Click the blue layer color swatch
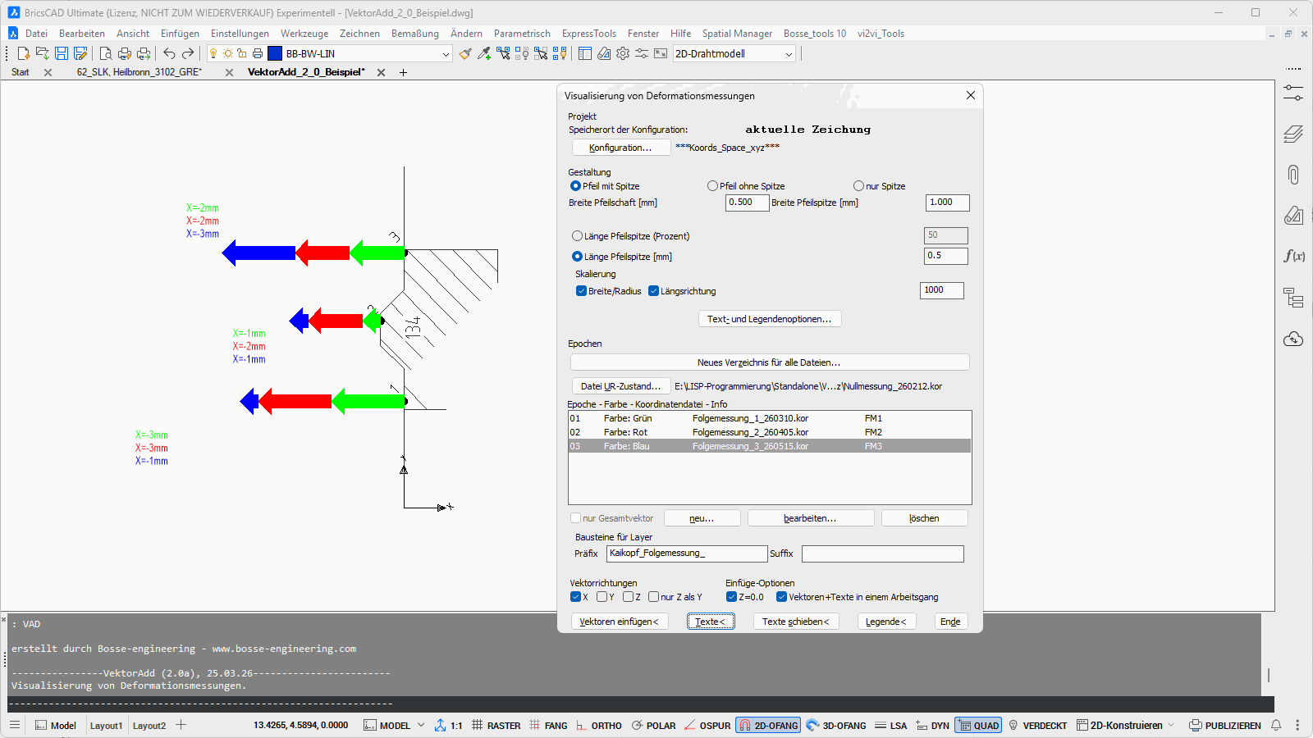Viewport: 1313px width, 738px height. click(x=275, y=53)
